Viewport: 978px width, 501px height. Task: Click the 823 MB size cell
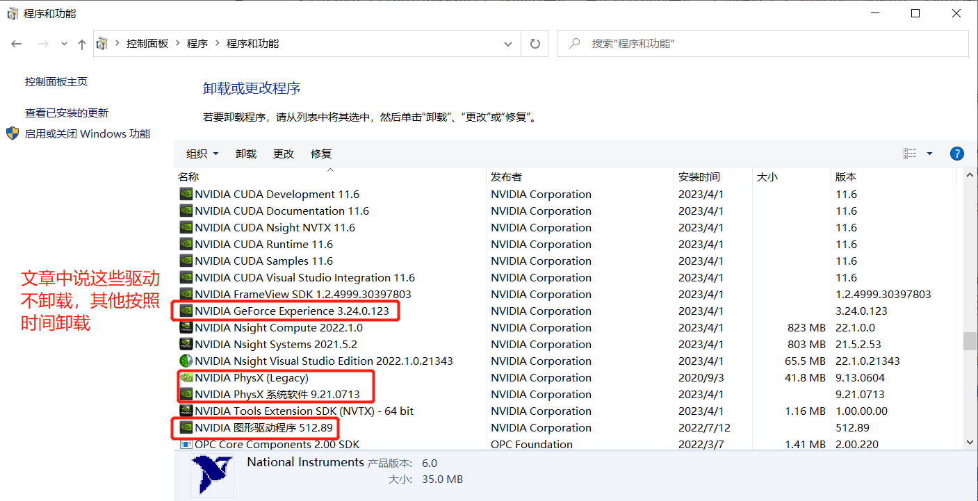807,328
